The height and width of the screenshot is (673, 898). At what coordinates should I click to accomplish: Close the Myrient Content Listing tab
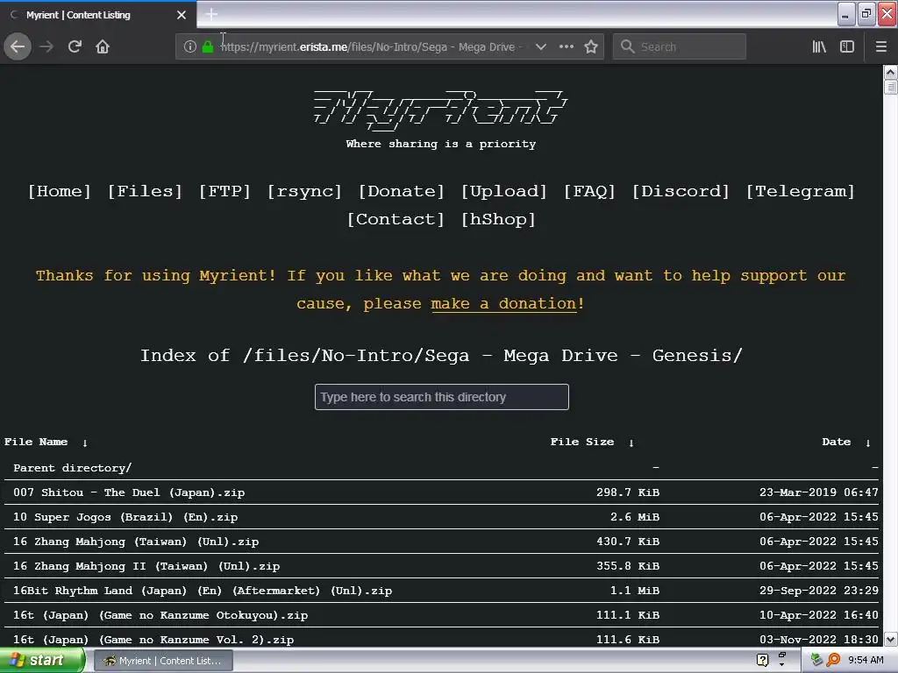coord(182,15)
